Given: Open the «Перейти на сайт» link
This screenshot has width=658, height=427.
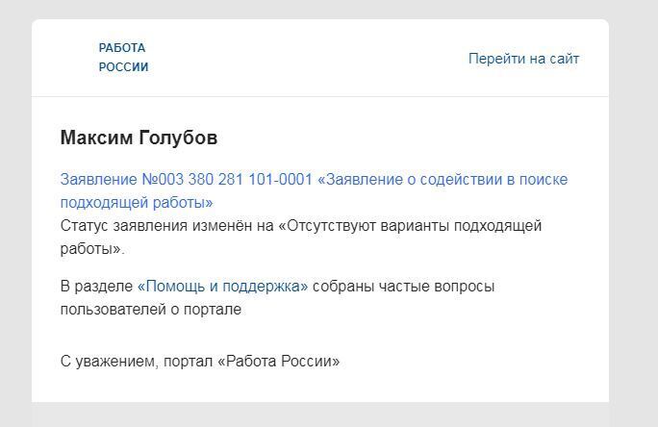Looking at the screenshot, I should pyautogui.click(x=523, y=59).
